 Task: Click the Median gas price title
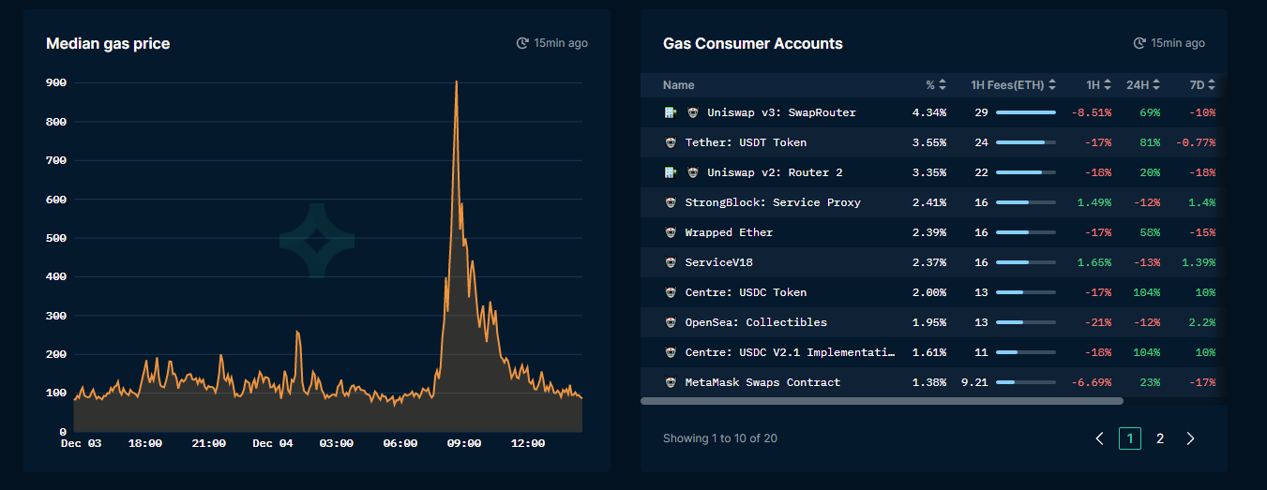108,43
